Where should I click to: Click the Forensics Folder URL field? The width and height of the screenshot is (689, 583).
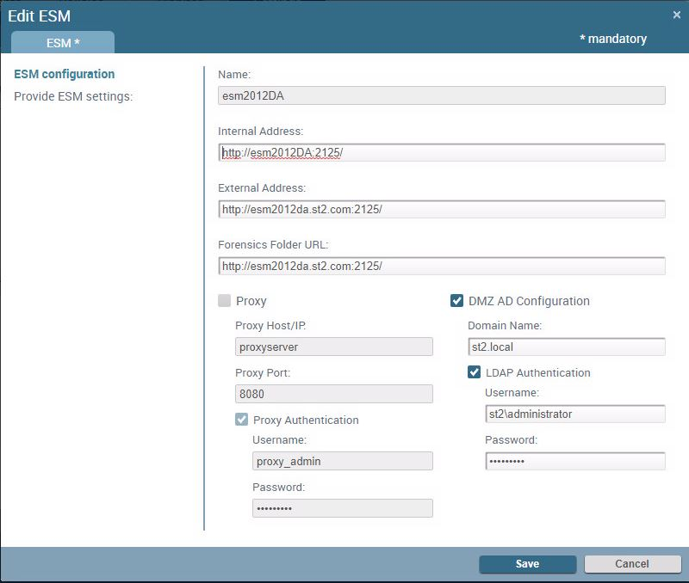point(441,266)
